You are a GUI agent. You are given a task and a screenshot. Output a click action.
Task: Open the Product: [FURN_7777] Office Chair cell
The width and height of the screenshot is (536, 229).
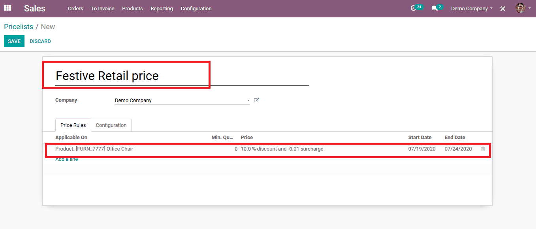[x=94, y=149]
